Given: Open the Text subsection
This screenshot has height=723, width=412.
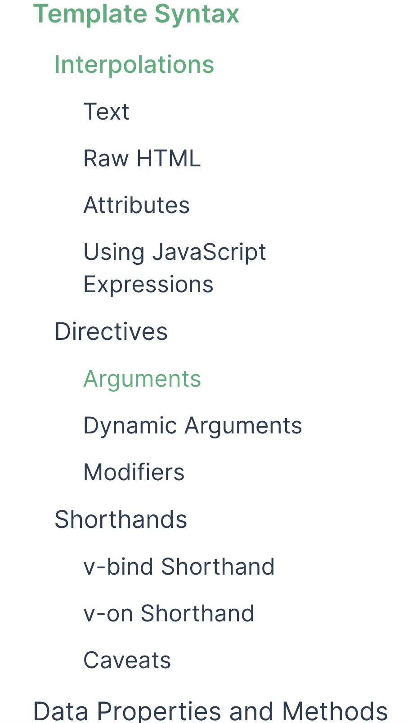Looking at the screenshot, I should click(x=106, y=112).
